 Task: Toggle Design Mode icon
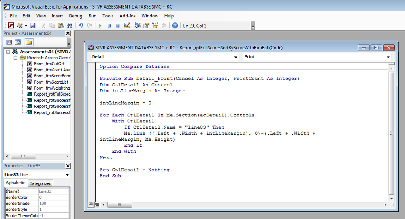click(x=126, y=25)
